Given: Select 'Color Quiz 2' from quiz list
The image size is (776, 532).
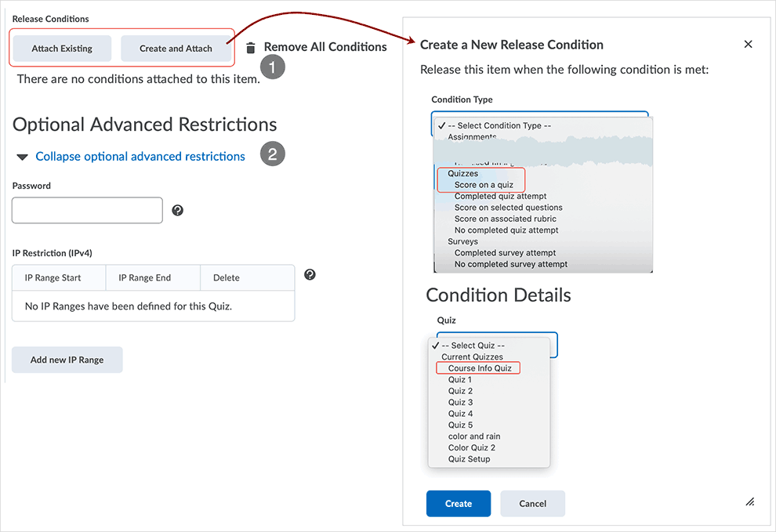Looking at the screenshot, I should [472, 448].
